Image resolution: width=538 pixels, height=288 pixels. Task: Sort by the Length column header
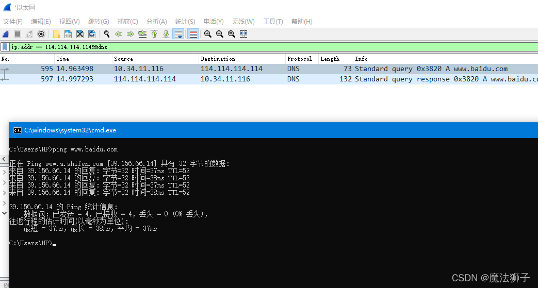point(336,59)
